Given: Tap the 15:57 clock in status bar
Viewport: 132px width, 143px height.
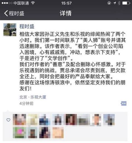Looking at the screenshot, I should tap(66, 3).
